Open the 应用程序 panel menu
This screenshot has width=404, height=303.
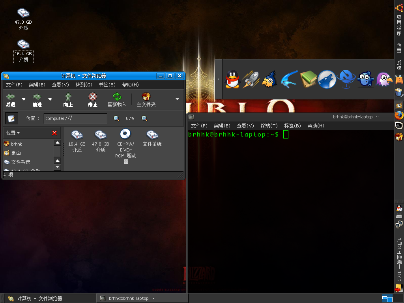click(x=399, y=25)
